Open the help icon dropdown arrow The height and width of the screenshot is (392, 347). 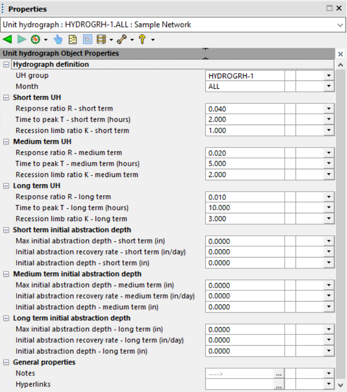point(153,40)
